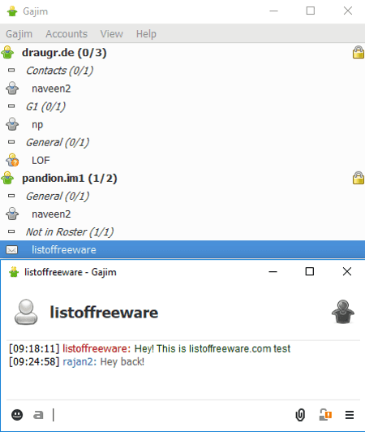Open the hamburger chat actions menu
The height and width of the screenshot is (432, 365).
pyautogui.click(x=350, y=415)
